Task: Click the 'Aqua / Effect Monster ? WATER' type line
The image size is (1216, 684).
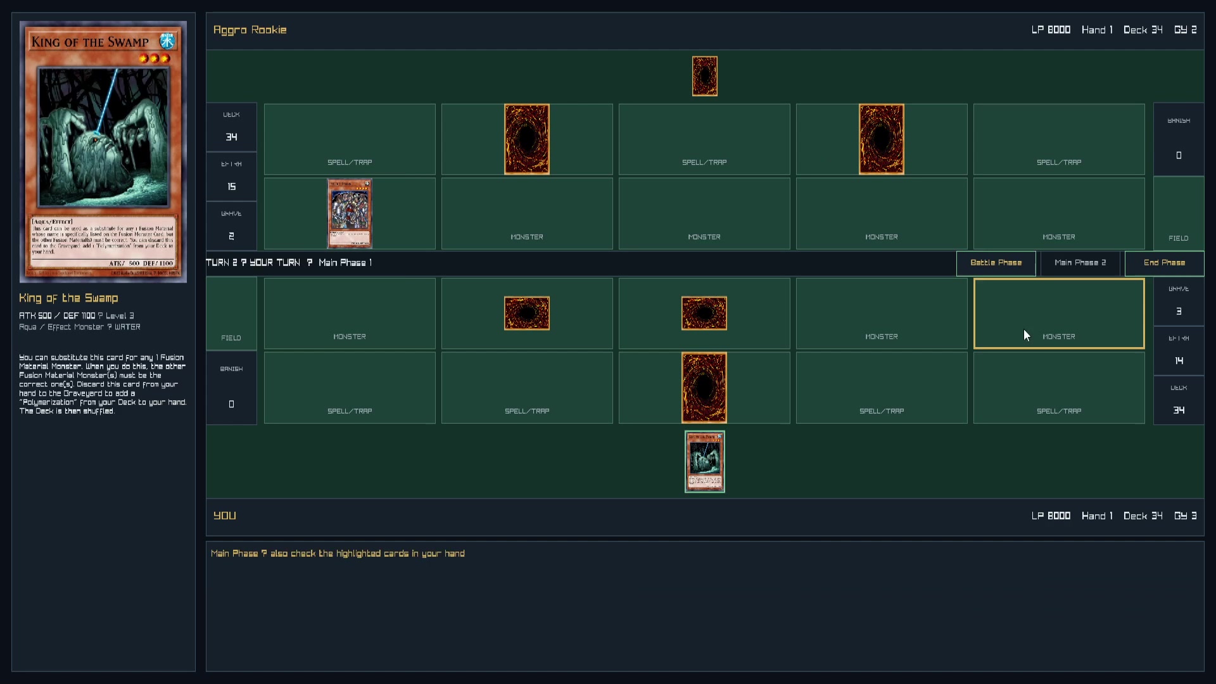Action: click(80, 327)
